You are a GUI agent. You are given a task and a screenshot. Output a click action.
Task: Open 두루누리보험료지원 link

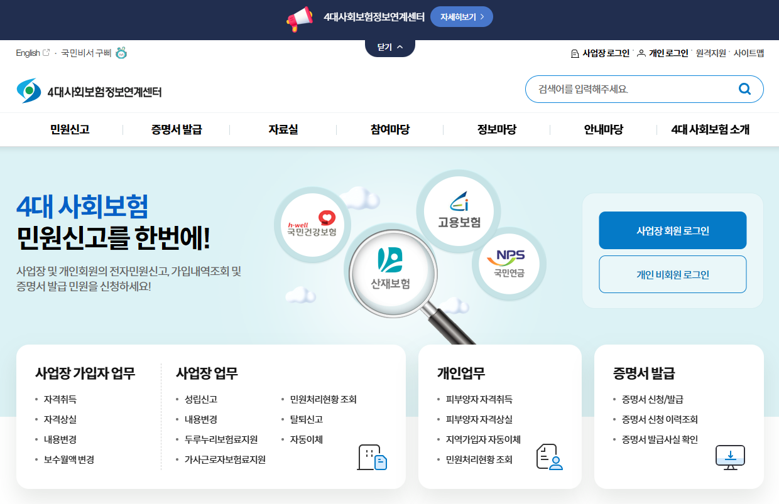click(x=221, y=439)
